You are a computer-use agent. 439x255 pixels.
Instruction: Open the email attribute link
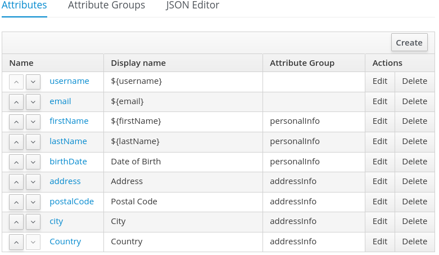[x=60, y=101]
